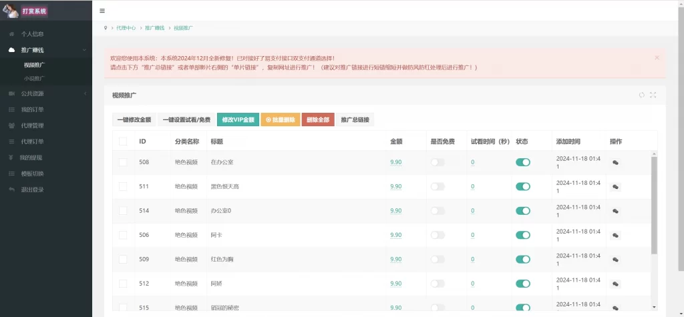
Task: Open 我的提现 via its yen icon
Action: point(11,157)
